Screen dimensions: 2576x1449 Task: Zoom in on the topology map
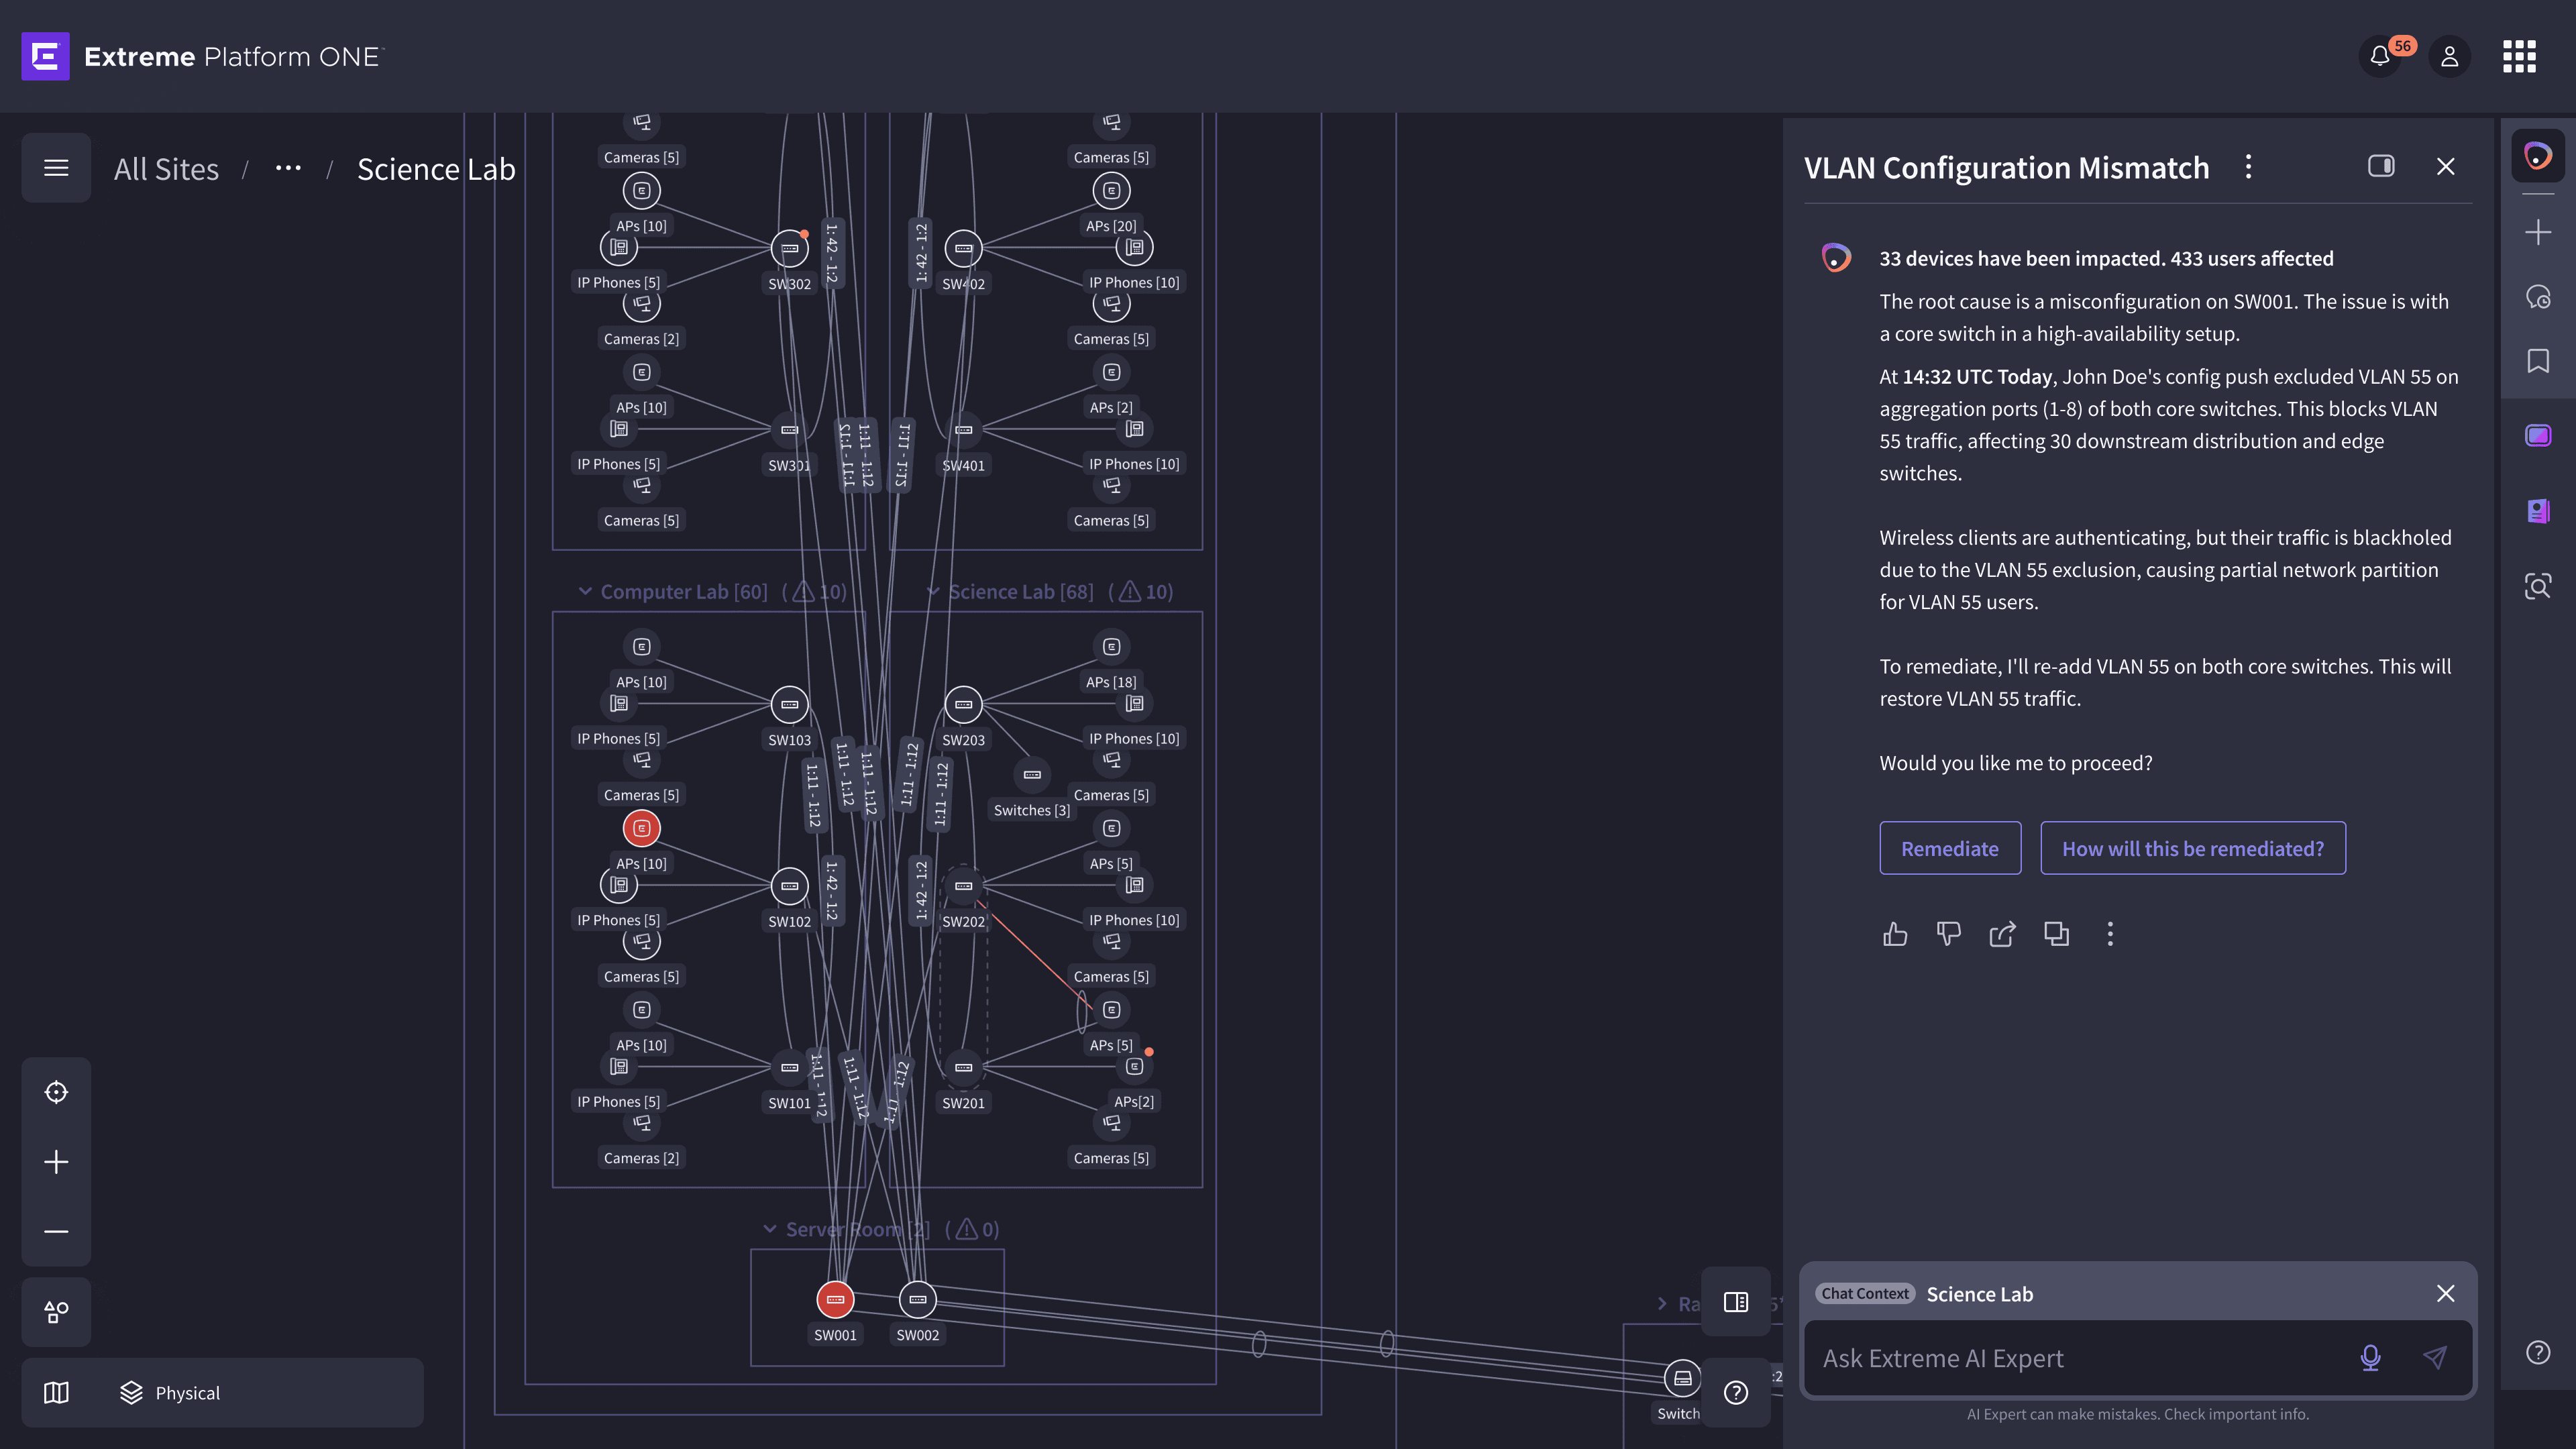coord(56,1162)
